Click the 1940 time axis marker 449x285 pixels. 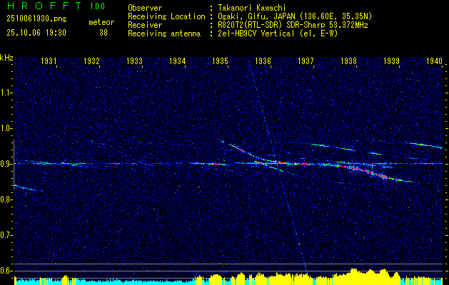coord(435,61)
